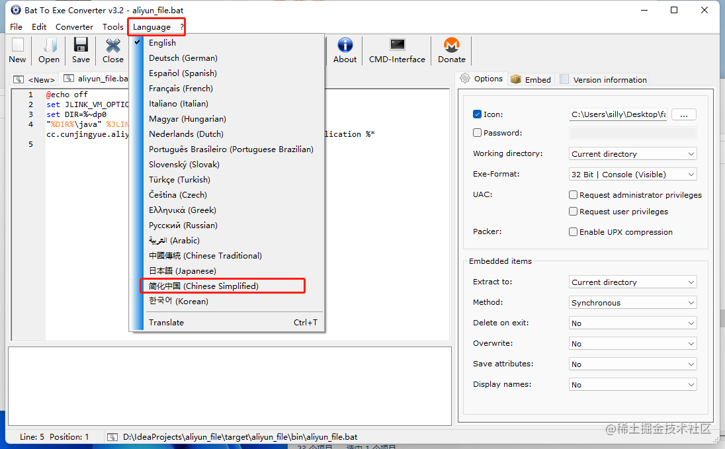
Task: Click the folder icon in the status bar
Action: (112, 436)
